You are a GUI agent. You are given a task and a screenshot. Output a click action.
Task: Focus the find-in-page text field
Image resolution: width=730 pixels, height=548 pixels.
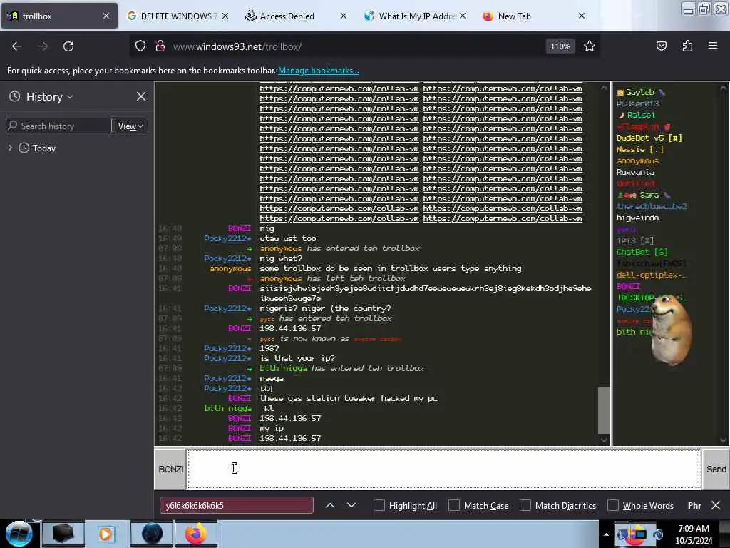pos(237,505)
